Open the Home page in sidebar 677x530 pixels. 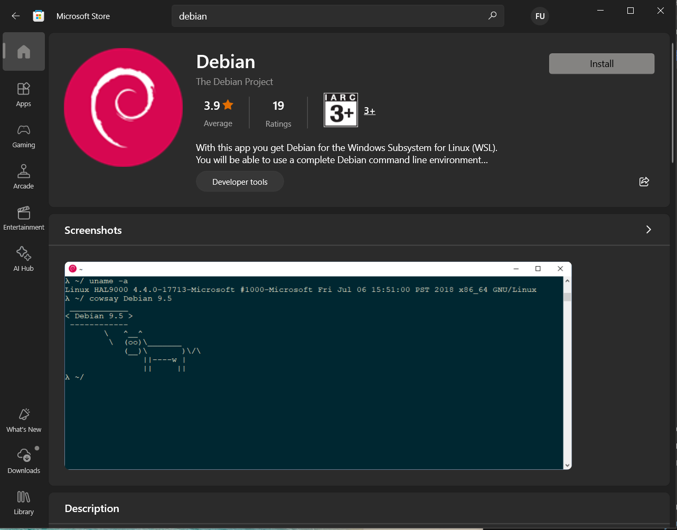pyautogui.click(x=24, y=52)
